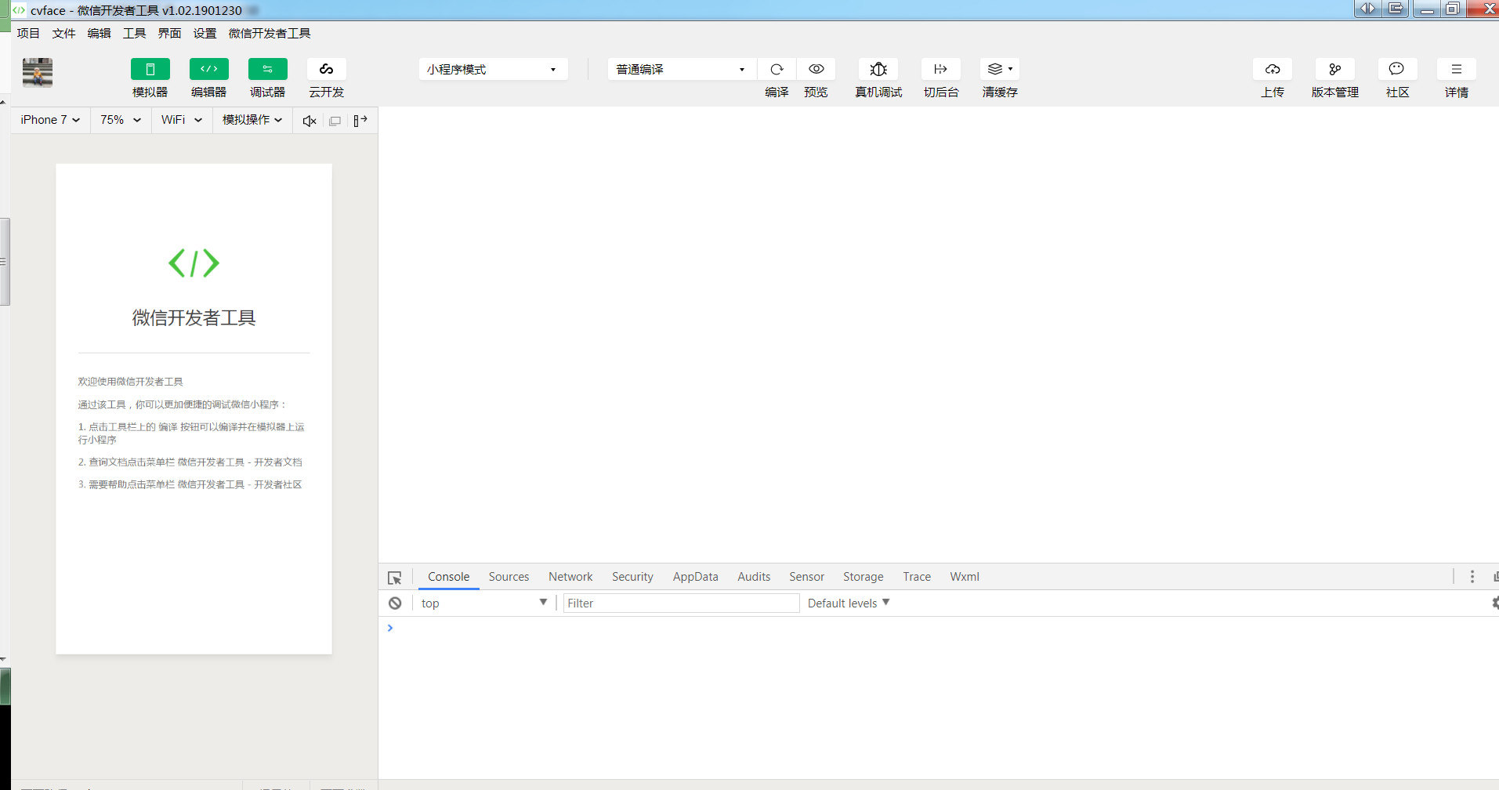
Task: Open the 社区 community icon
Action: 1397,69
